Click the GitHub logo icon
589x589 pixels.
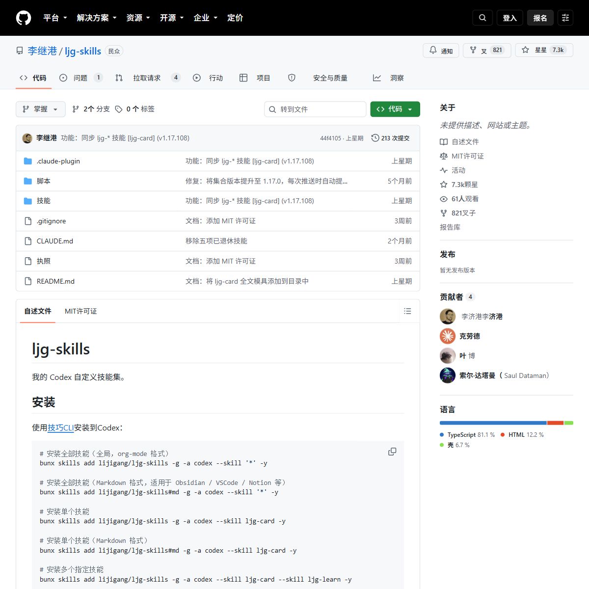pyautogui.click(x=24, y=18)
